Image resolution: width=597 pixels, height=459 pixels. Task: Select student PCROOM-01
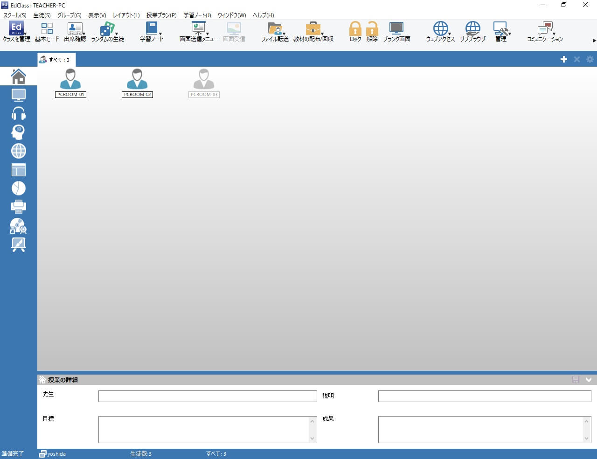tap(70, 83)
